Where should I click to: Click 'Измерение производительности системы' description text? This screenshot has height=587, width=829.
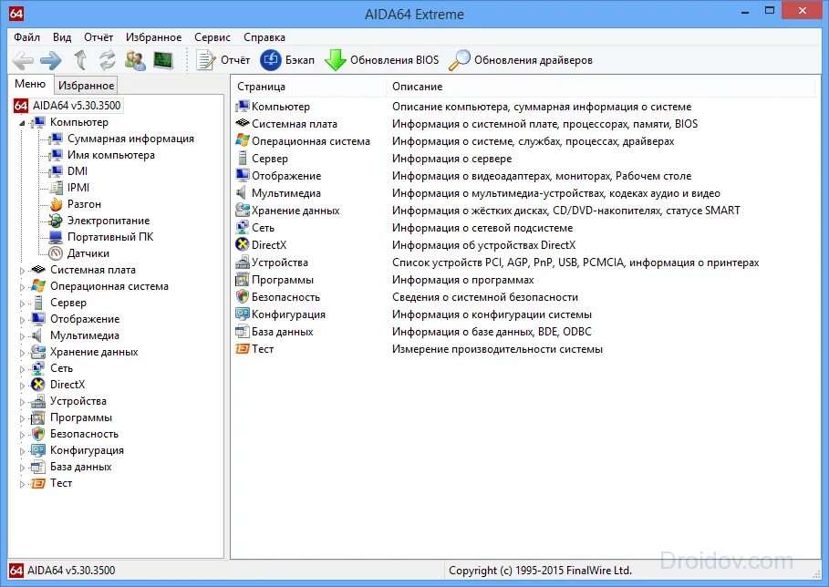click(x=497, y=349)
